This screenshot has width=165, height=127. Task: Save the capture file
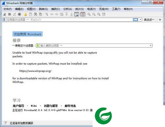(30, 14)
